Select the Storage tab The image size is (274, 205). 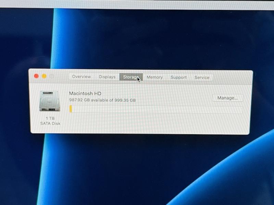click(131, 77)
